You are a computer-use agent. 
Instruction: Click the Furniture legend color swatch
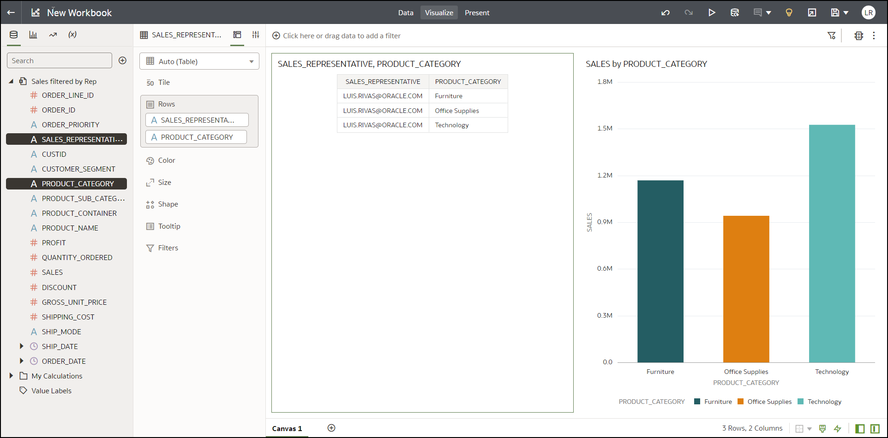697,401
